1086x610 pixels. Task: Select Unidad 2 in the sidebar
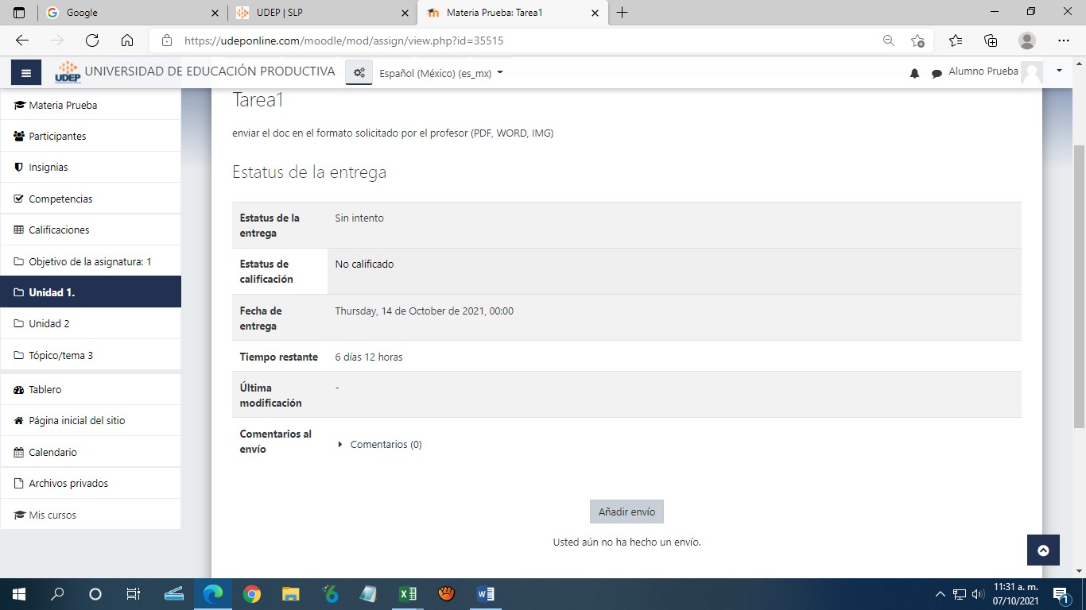coord(49,324)
